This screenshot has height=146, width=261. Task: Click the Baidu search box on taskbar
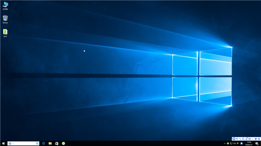point(23,144)
